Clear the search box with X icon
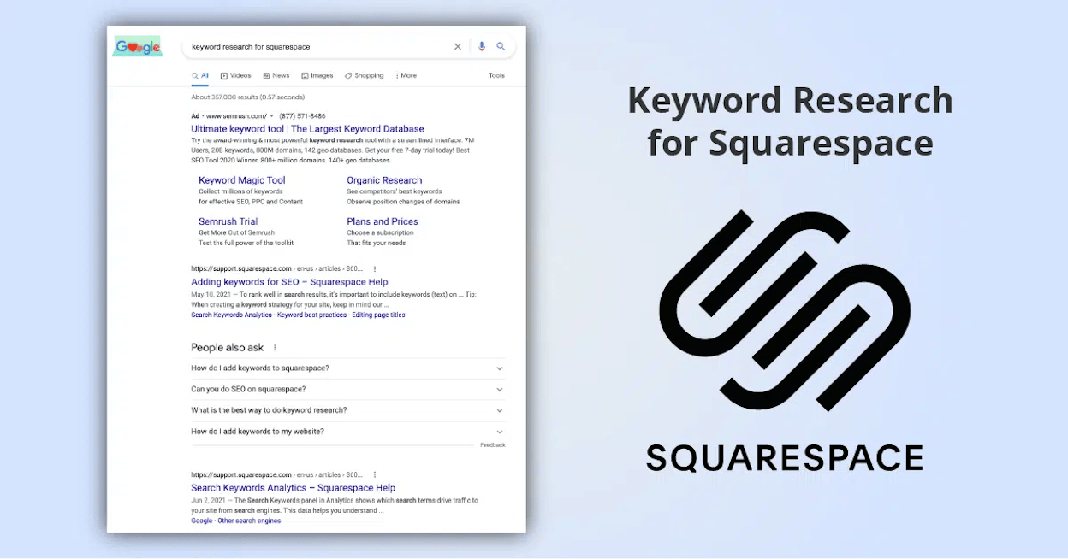 [x=458, y=47]
